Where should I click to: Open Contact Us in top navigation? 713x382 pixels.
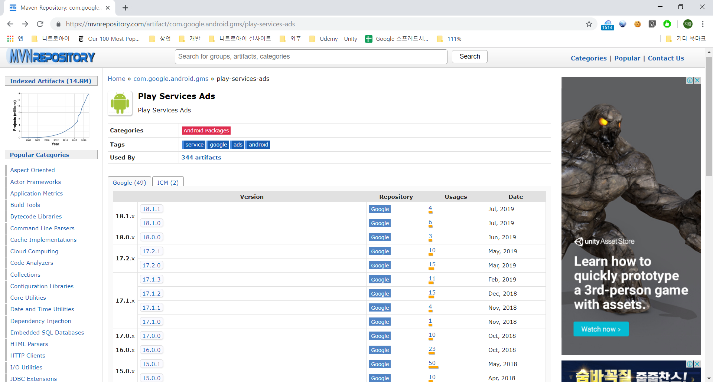(666, 58)
